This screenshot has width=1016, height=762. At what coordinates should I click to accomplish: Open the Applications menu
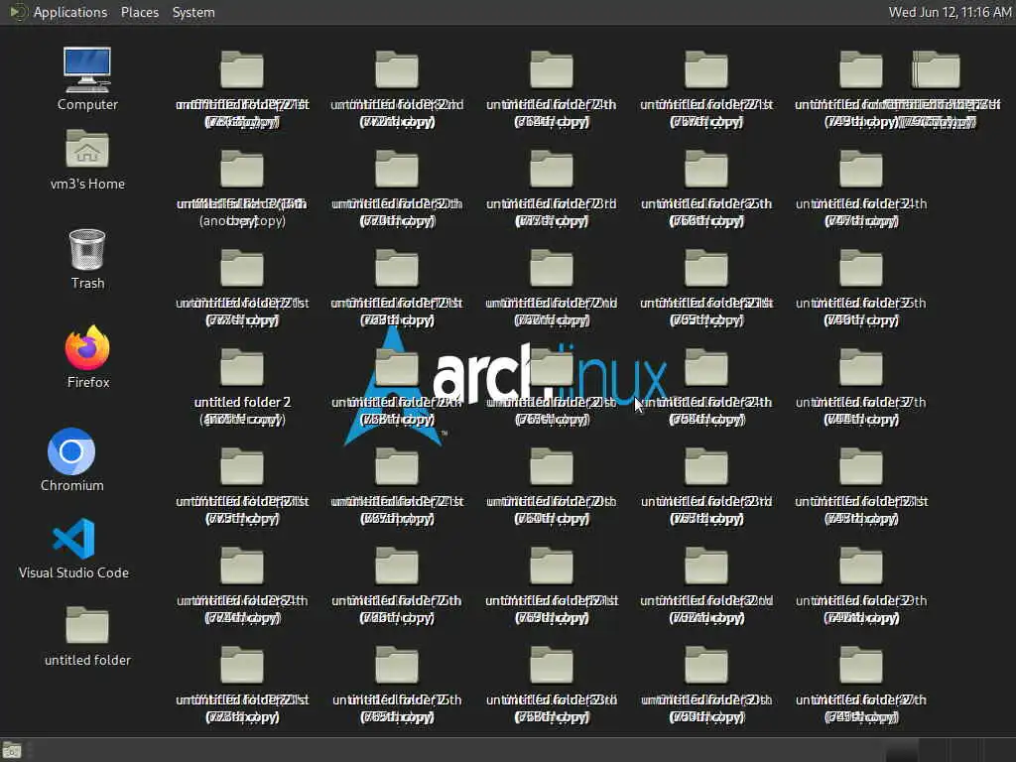click(x=70, y=12)
